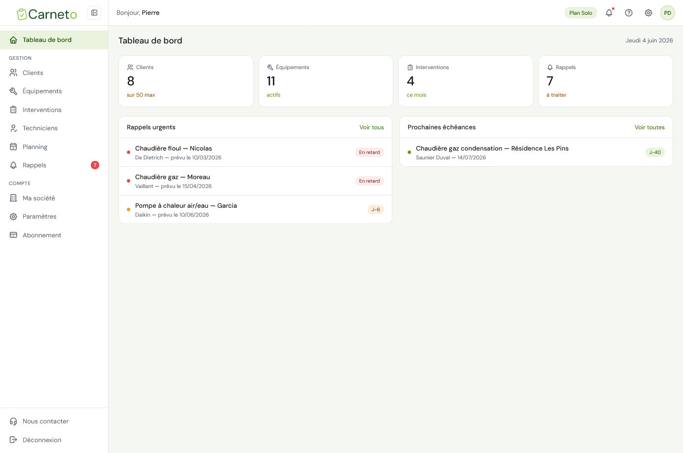Click the Plan Solo badge

581,13
